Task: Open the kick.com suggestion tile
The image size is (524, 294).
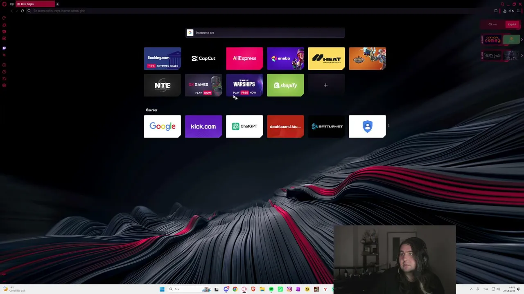Action: click(x=203, y=127)
